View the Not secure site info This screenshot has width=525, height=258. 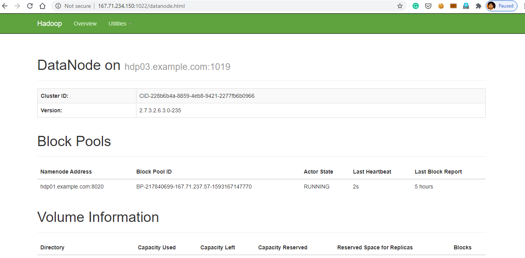(x=73, y=6)
